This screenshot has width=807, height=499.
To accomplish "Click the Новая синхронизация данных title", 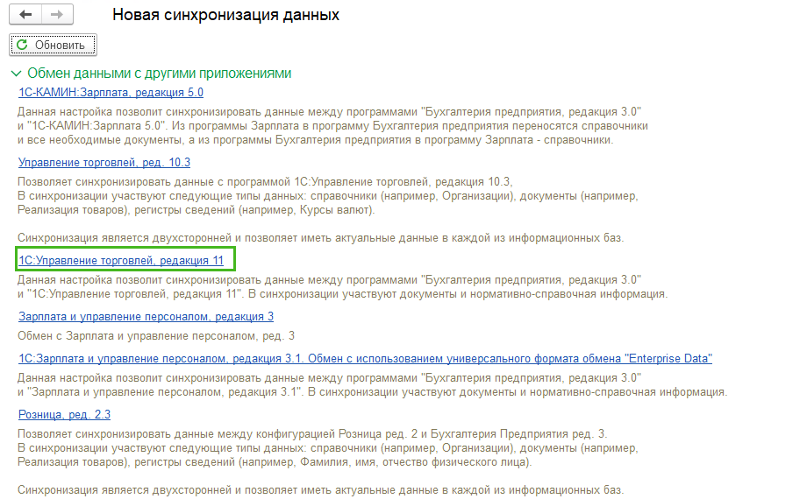I will click(x=226, y=15).
